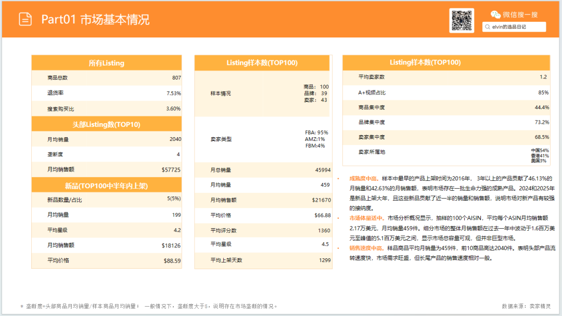562x316 pixels.
Task: Select the TOP100 平均星级 value 4.5
Action: (325, 244)
